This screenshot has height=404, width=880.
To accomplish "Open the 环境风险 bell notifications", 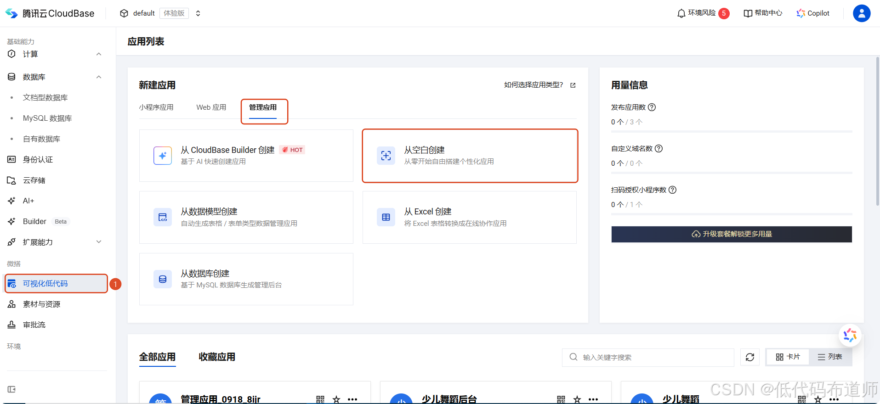I will coord(703,13).
